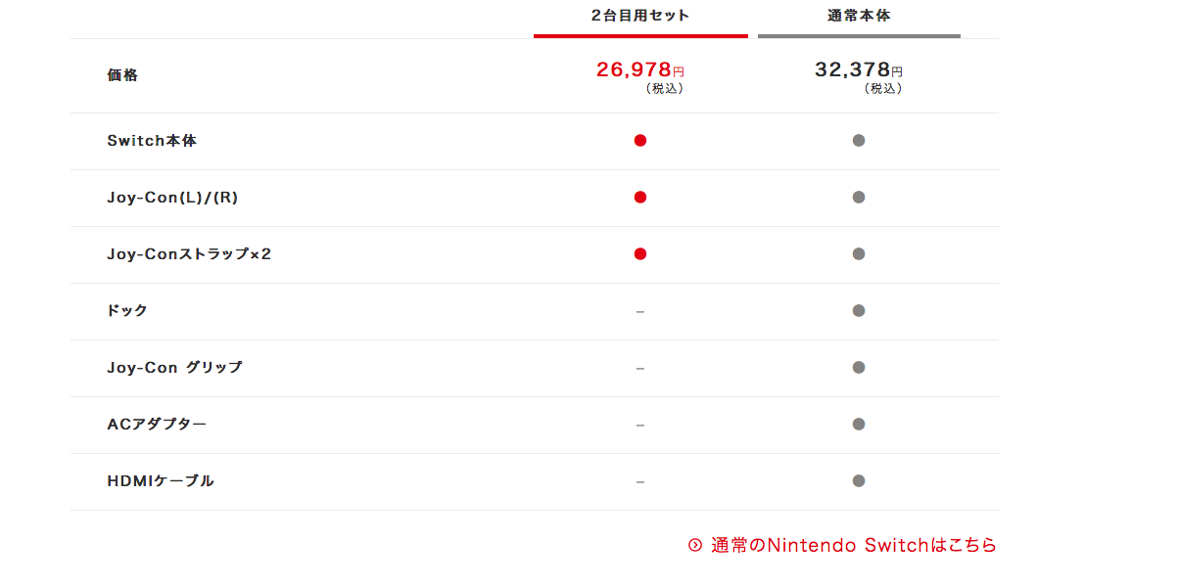Click the red dot in Switch本体 row
This screenshot has width=1178, height=586.
[640, 140]
